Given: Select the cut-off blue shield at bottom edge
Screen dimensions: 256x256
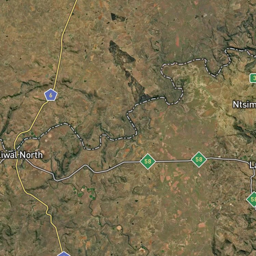Looking at the screenshot, I should pyautogui.click(x=64, y=254).
